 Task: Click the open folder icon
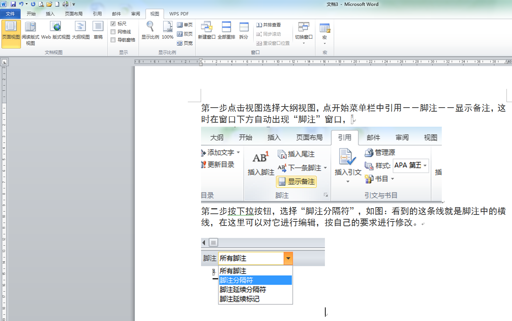[x=49, y=4]
